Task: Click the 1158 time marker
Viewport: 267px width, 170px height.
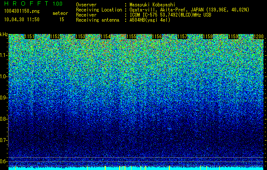Action: pyautogui.click(x=208, y=37)
